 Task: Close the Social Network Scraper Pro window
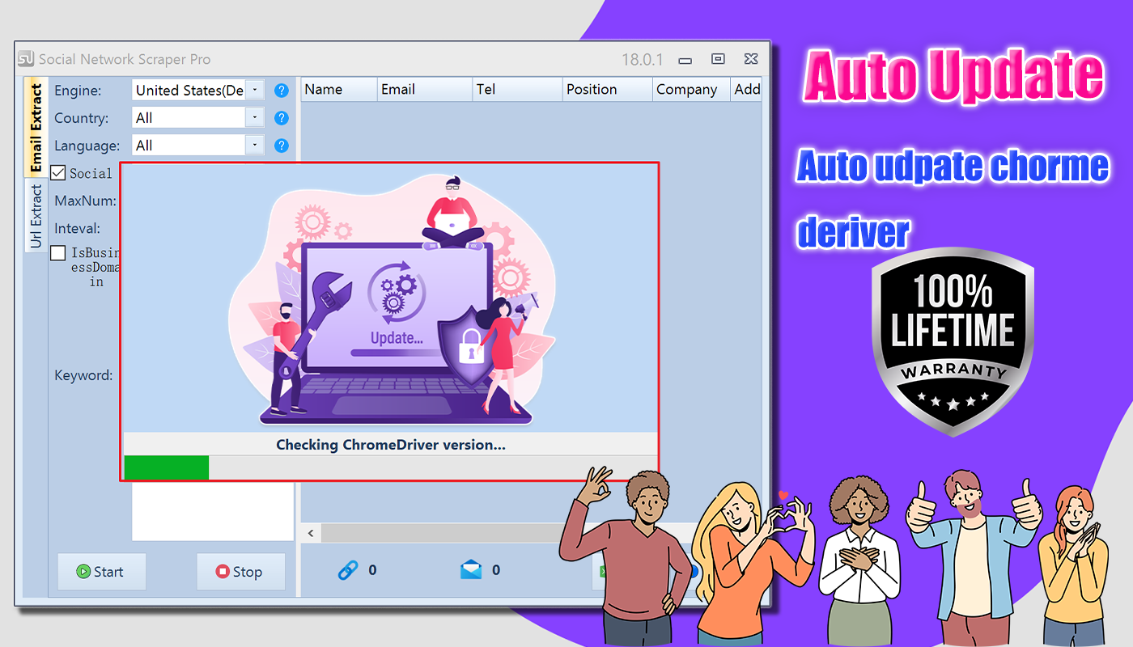751,59
